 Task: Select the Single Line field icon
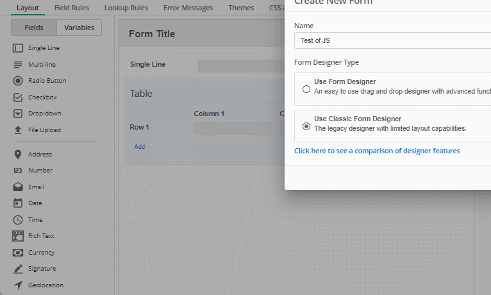pyautogui.click(x=18, y=48)
